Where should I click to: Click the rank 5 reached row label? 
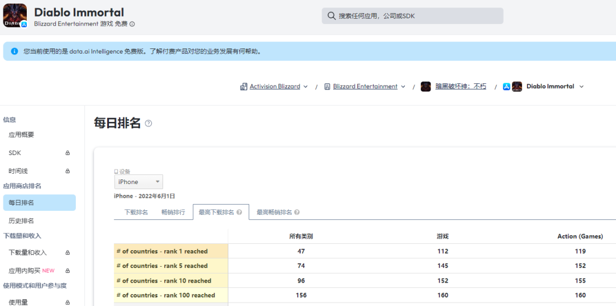coord(162,266)
